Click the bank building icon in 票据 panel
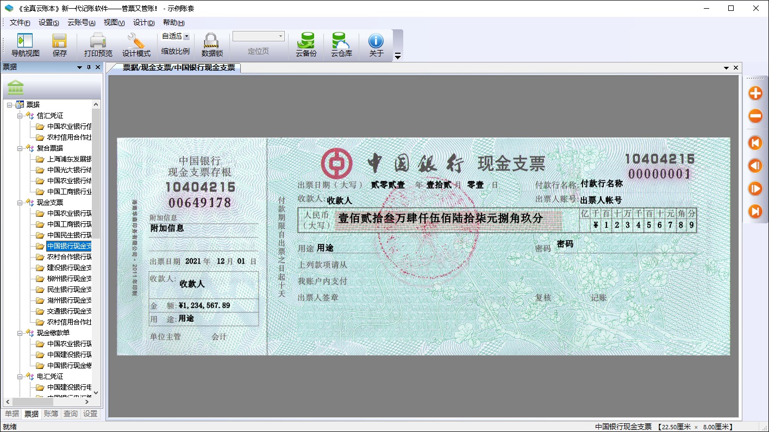This screenshot has height=432, width=769. (x=16, y=87)
